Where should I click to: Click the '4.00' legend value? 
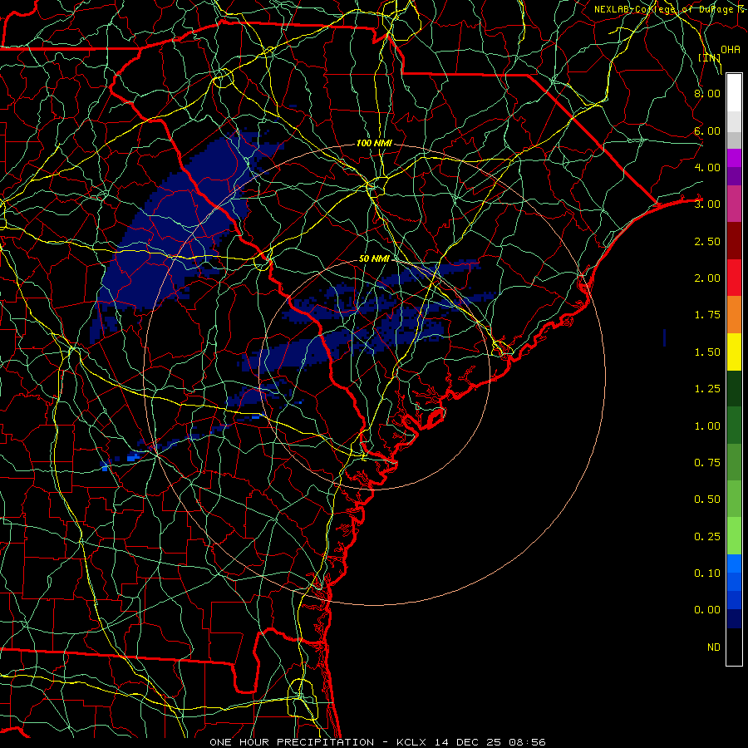(707, 167)
